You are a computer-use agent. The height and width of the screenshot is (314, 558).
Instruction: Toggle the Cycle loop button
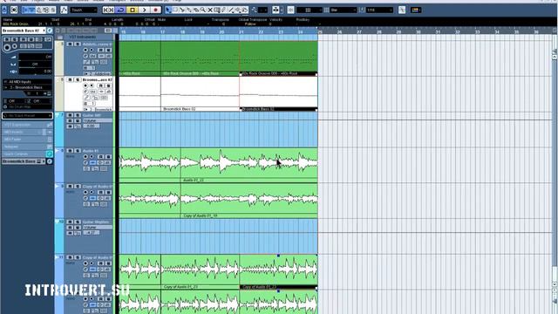point(120,10)
